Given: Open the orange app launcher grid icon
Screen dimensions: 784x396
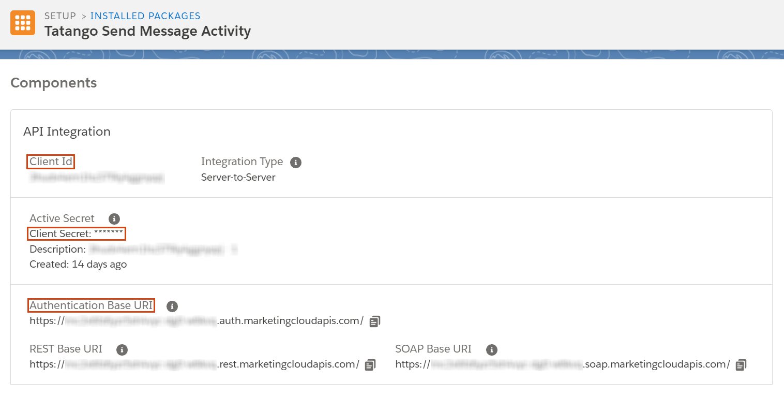Looking at the screenshot, I should tap(23, 23).
